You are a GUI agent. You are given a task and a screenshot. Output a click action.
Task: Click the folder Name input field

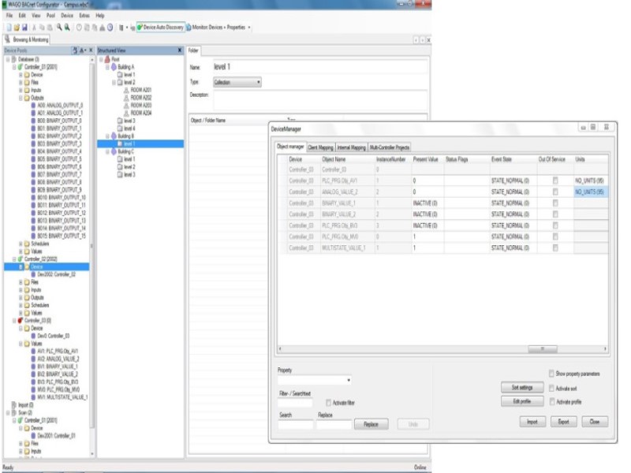[319, 67]
